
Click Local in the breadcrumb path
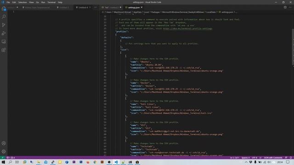point(146,12)
